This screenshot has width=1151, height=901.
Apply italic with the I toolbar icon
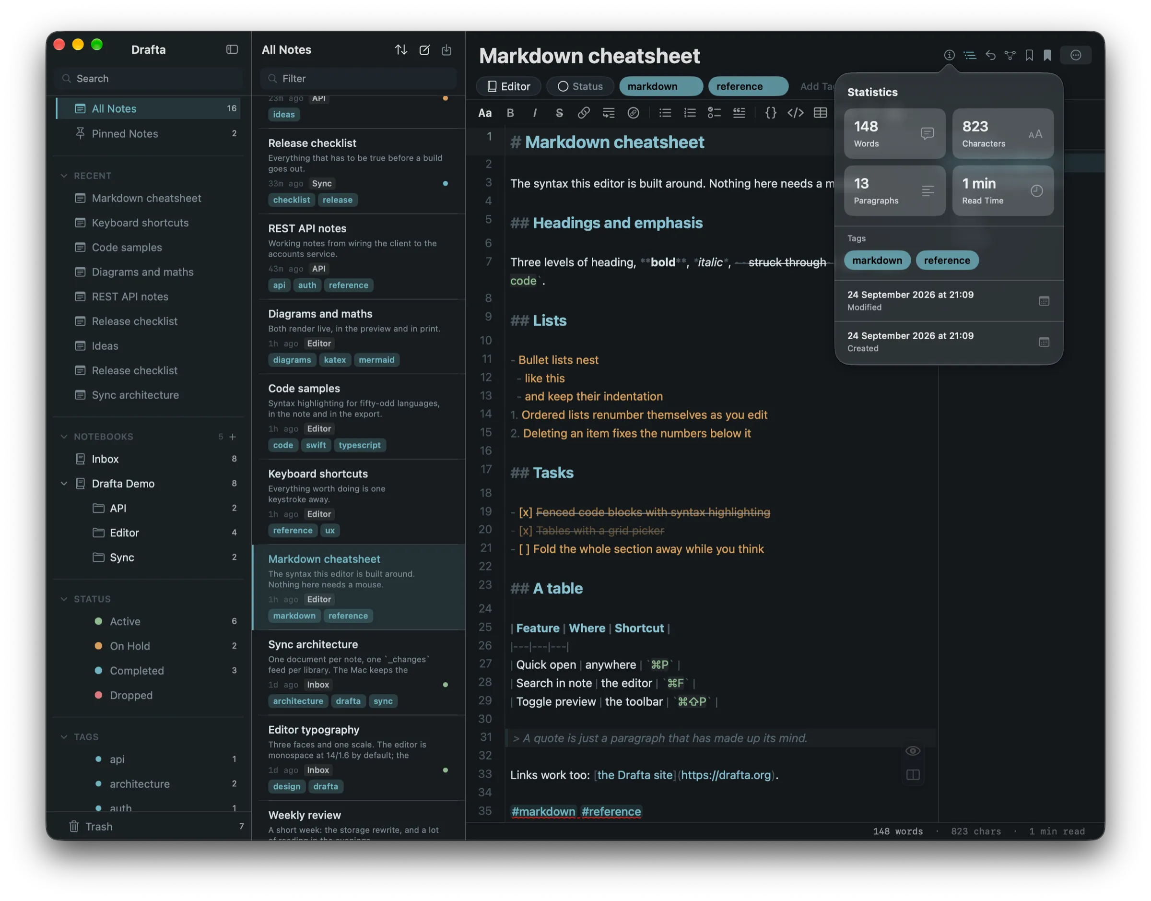pos(535,113)
